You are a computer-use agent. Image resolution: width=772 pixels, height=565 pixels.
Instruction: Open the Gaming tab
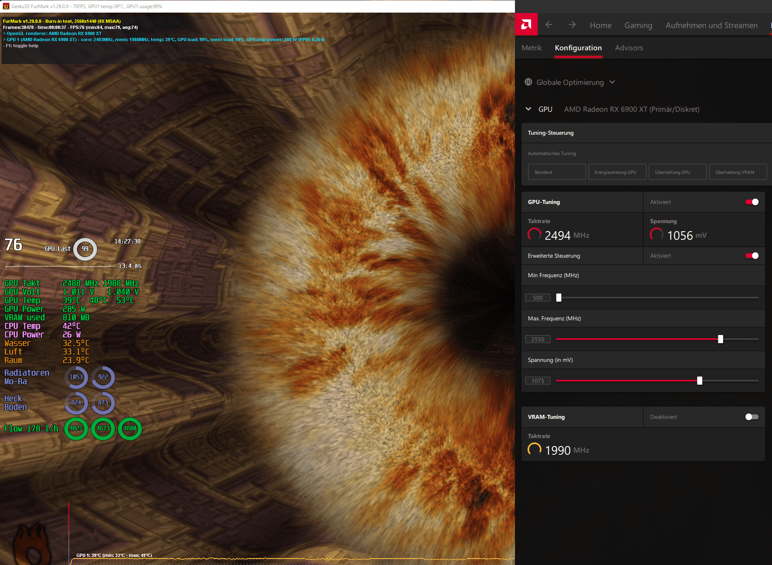[638, 25]
